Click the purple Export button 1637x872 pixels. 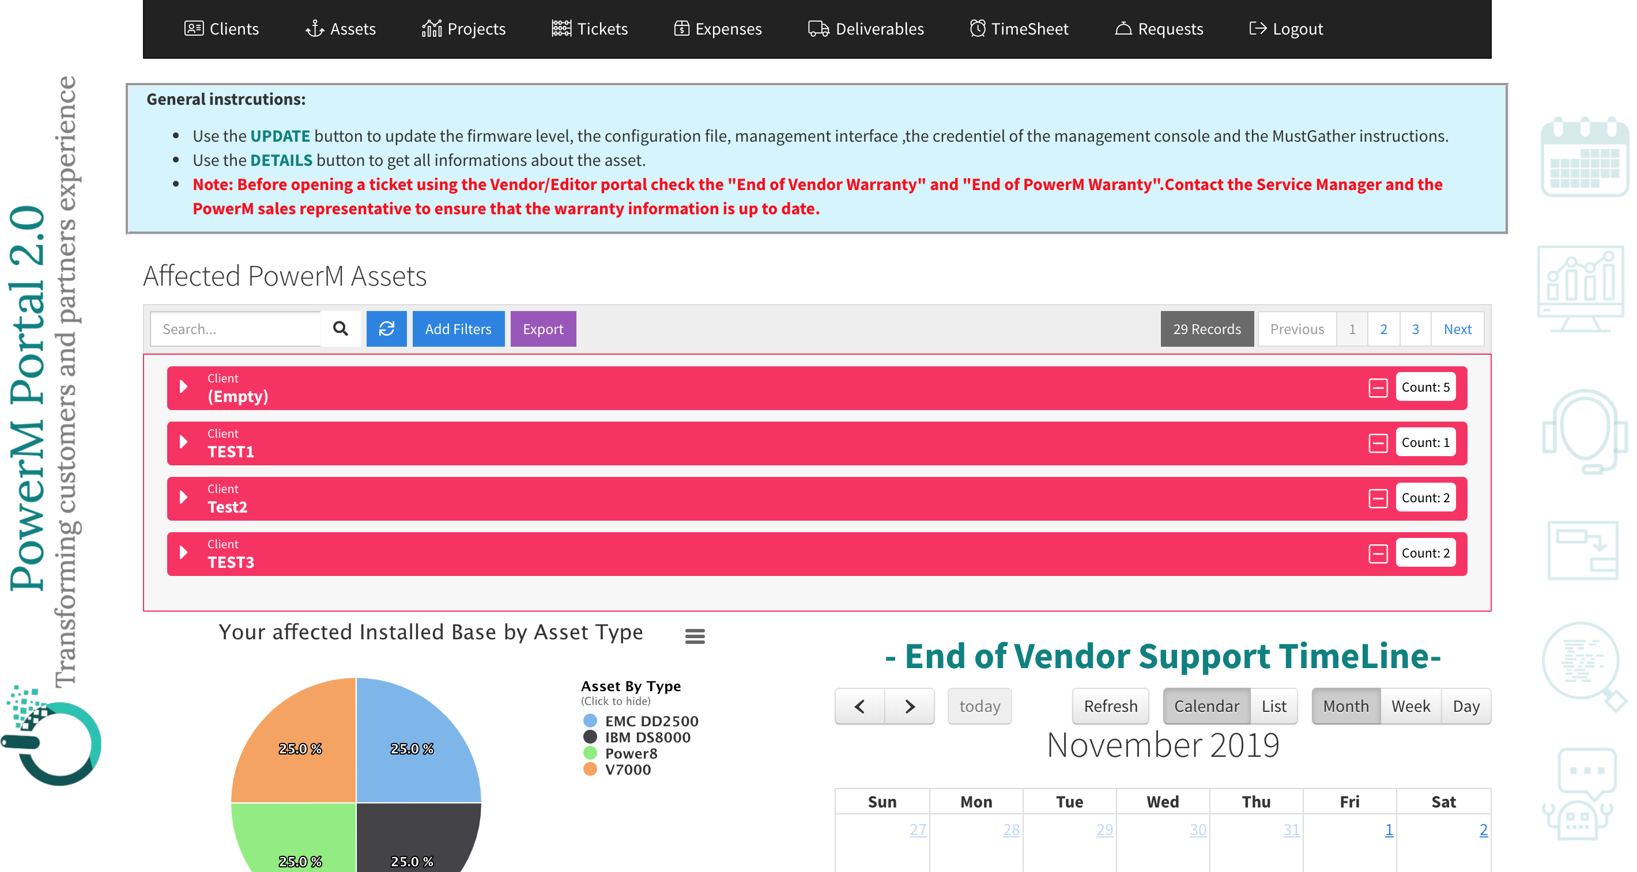coord(543,328)
